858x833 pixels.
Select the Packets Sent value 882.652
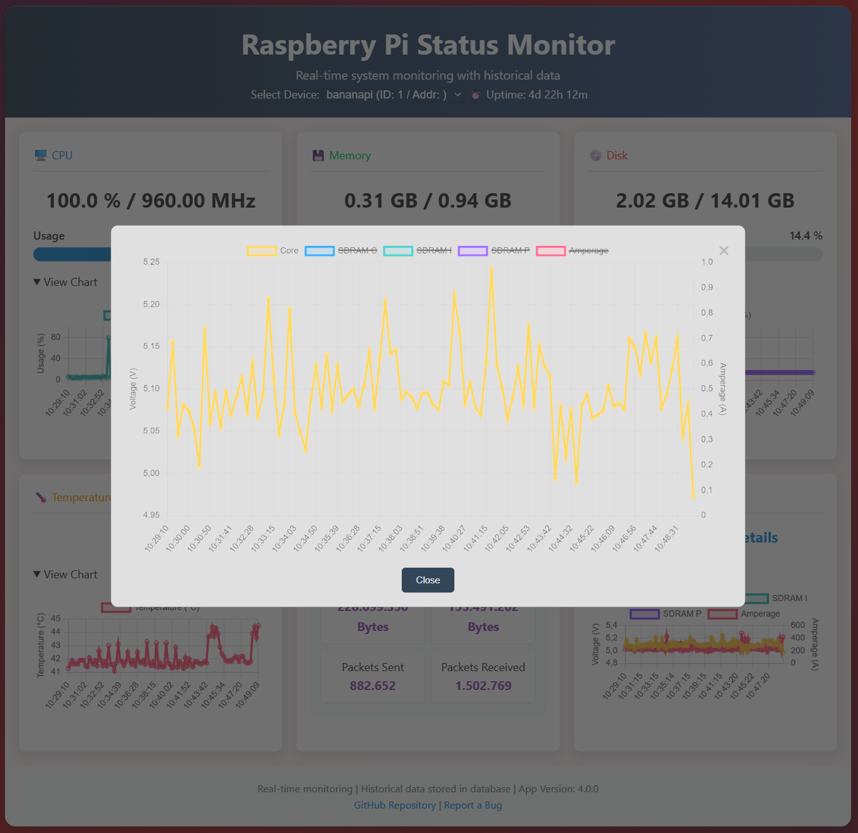[x=372, y=686]
